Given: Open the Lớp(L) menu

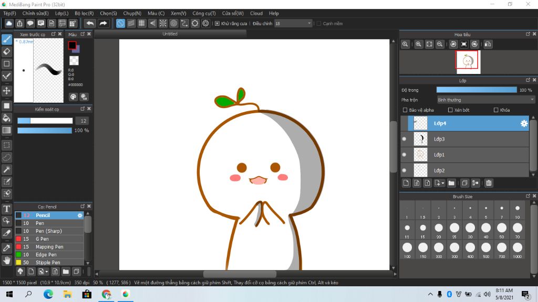Looking at the screenshot, I should click(x=62, y=13).
